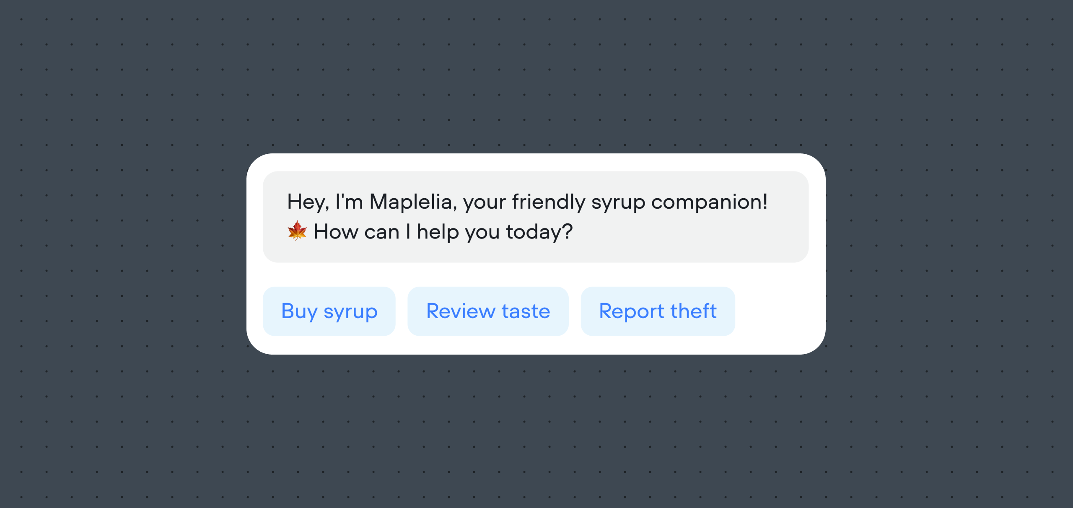Click the text How can I help you today
Image resolution: width=1073 pixels, height=508 pixels.
tap(443, 232)
